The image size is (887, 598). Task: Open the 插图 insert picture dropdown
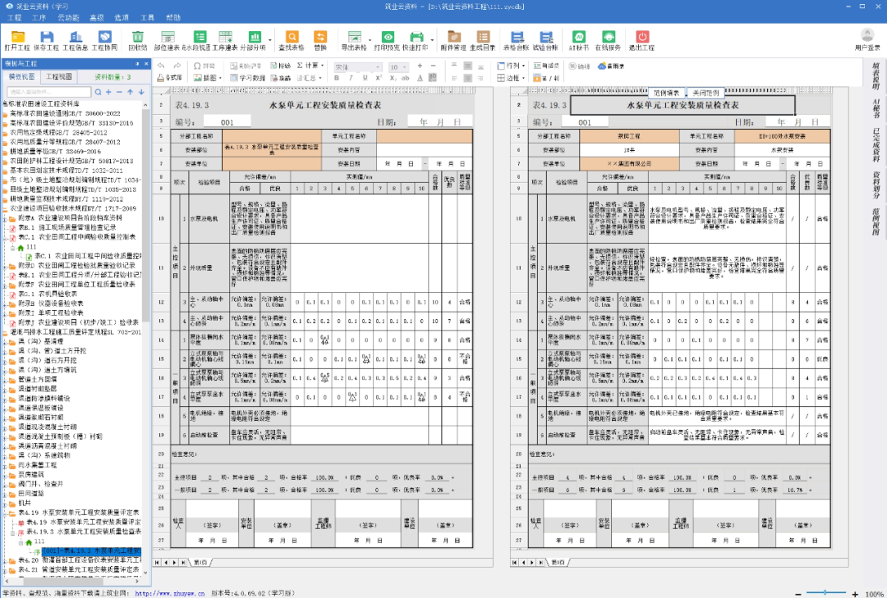(x=208, y=78)
